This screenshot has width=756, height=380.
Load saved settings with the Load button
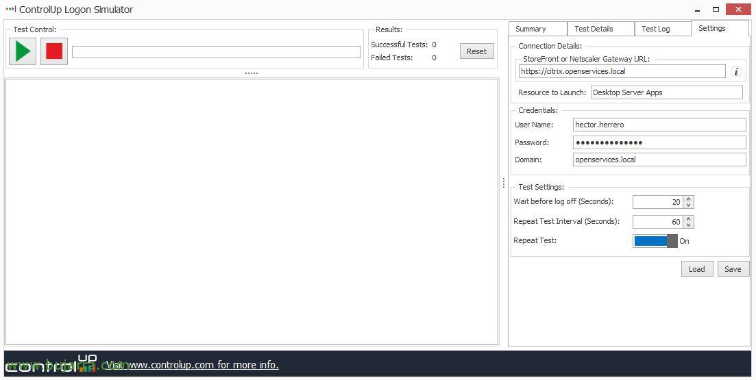(696, 269)
